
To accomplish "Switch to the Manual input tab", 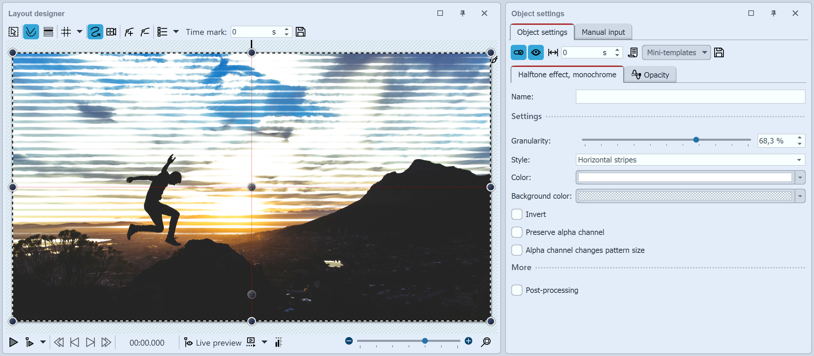I will (x=603, y=32).
